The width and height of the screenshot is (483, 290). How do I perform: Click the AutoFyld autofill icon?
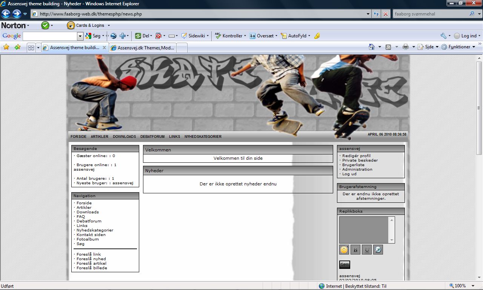284,36
